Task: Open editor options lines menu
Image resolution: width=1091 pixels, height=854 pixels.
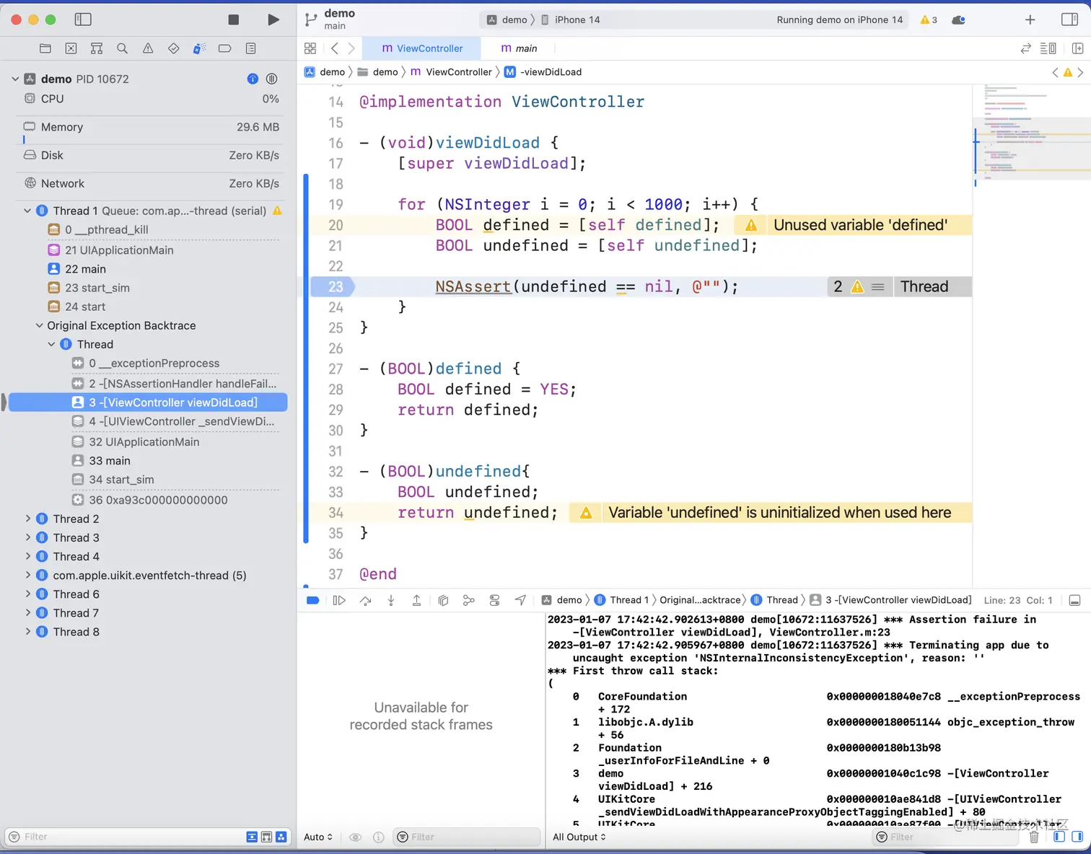Action: point(1048,48)
